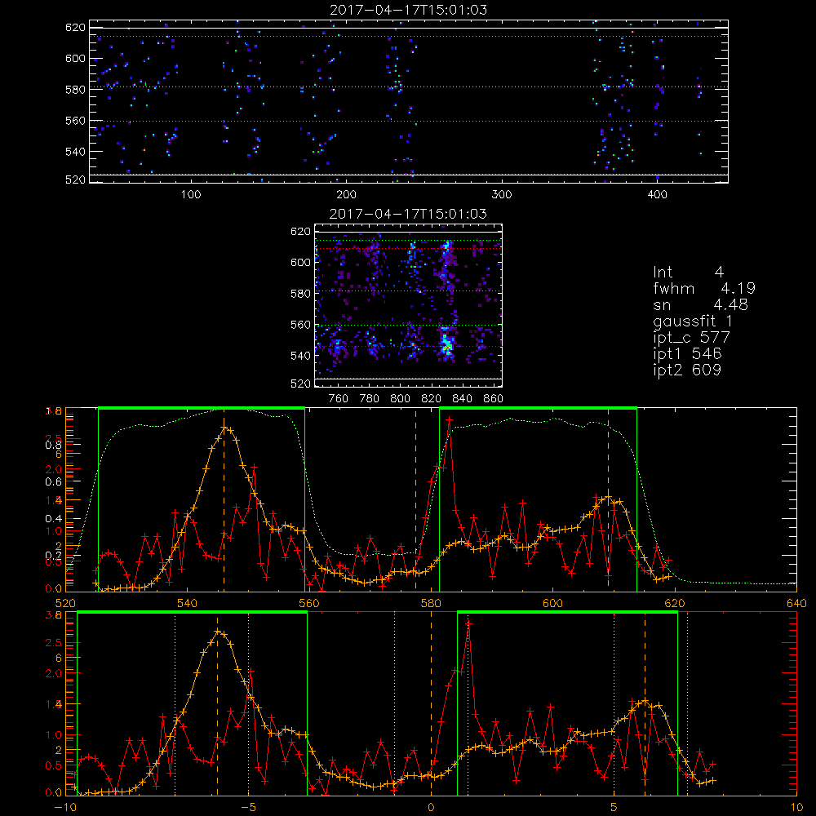Select the 'sn 4.48' annotation

pos(700,304)
